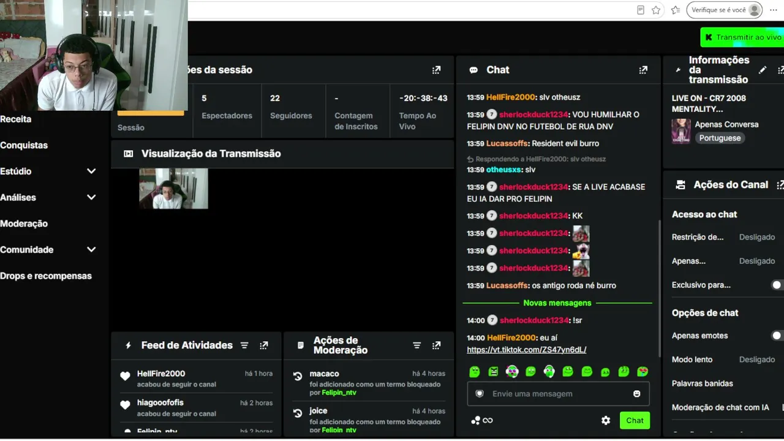
Task: Click HellFire2000 on the eu aí message
Action: click(x=511, y=337)
